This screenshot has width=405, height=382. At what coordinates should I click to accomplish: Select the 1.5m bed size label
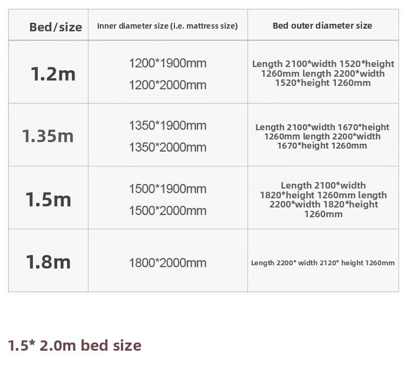(49, 199)
